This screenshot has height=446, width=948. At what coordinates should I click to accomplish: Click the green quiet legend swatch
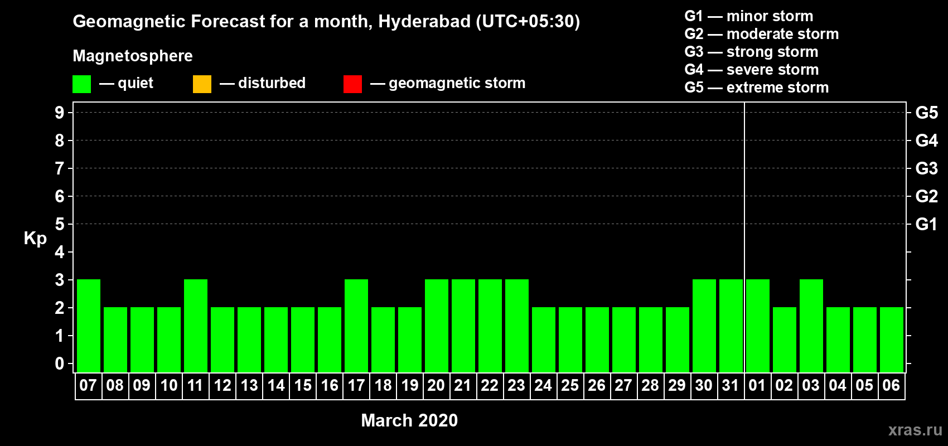tap(81, 84)
